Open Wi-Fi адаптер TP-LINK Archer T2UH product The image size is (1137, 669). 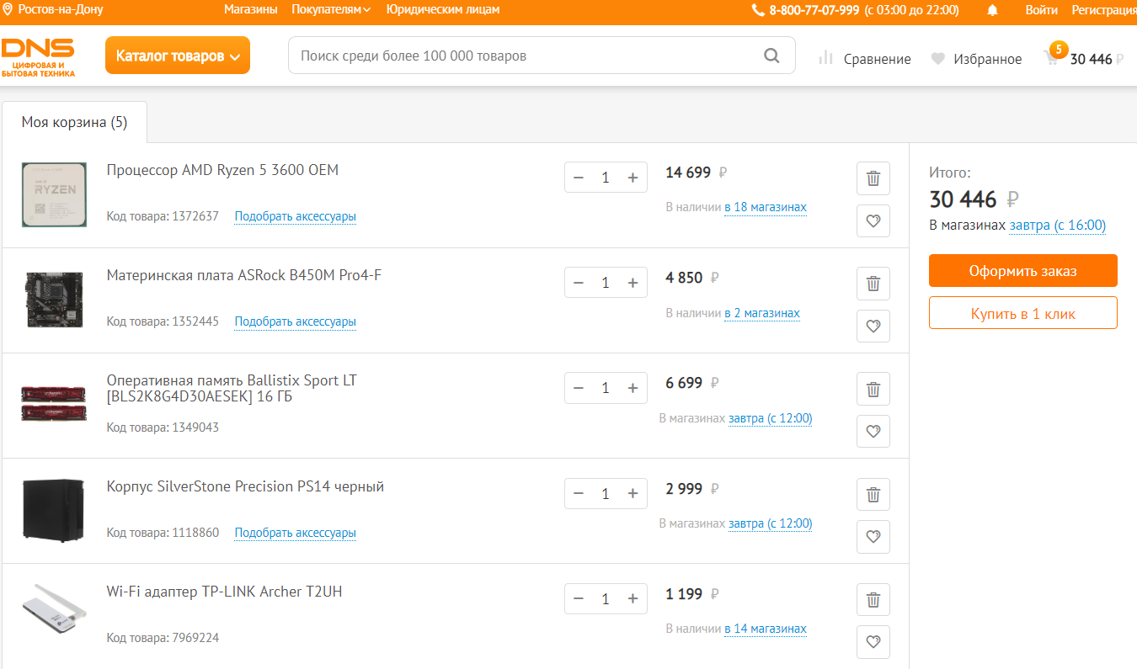click(225, 592)
